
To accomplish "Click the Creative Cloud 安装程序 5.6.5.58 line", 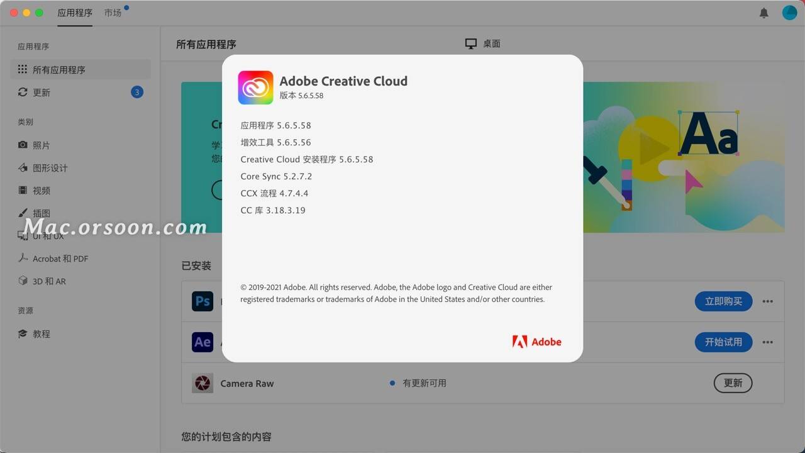I will point(307,159).
